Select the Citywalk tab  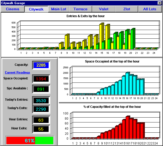(36, 9)
